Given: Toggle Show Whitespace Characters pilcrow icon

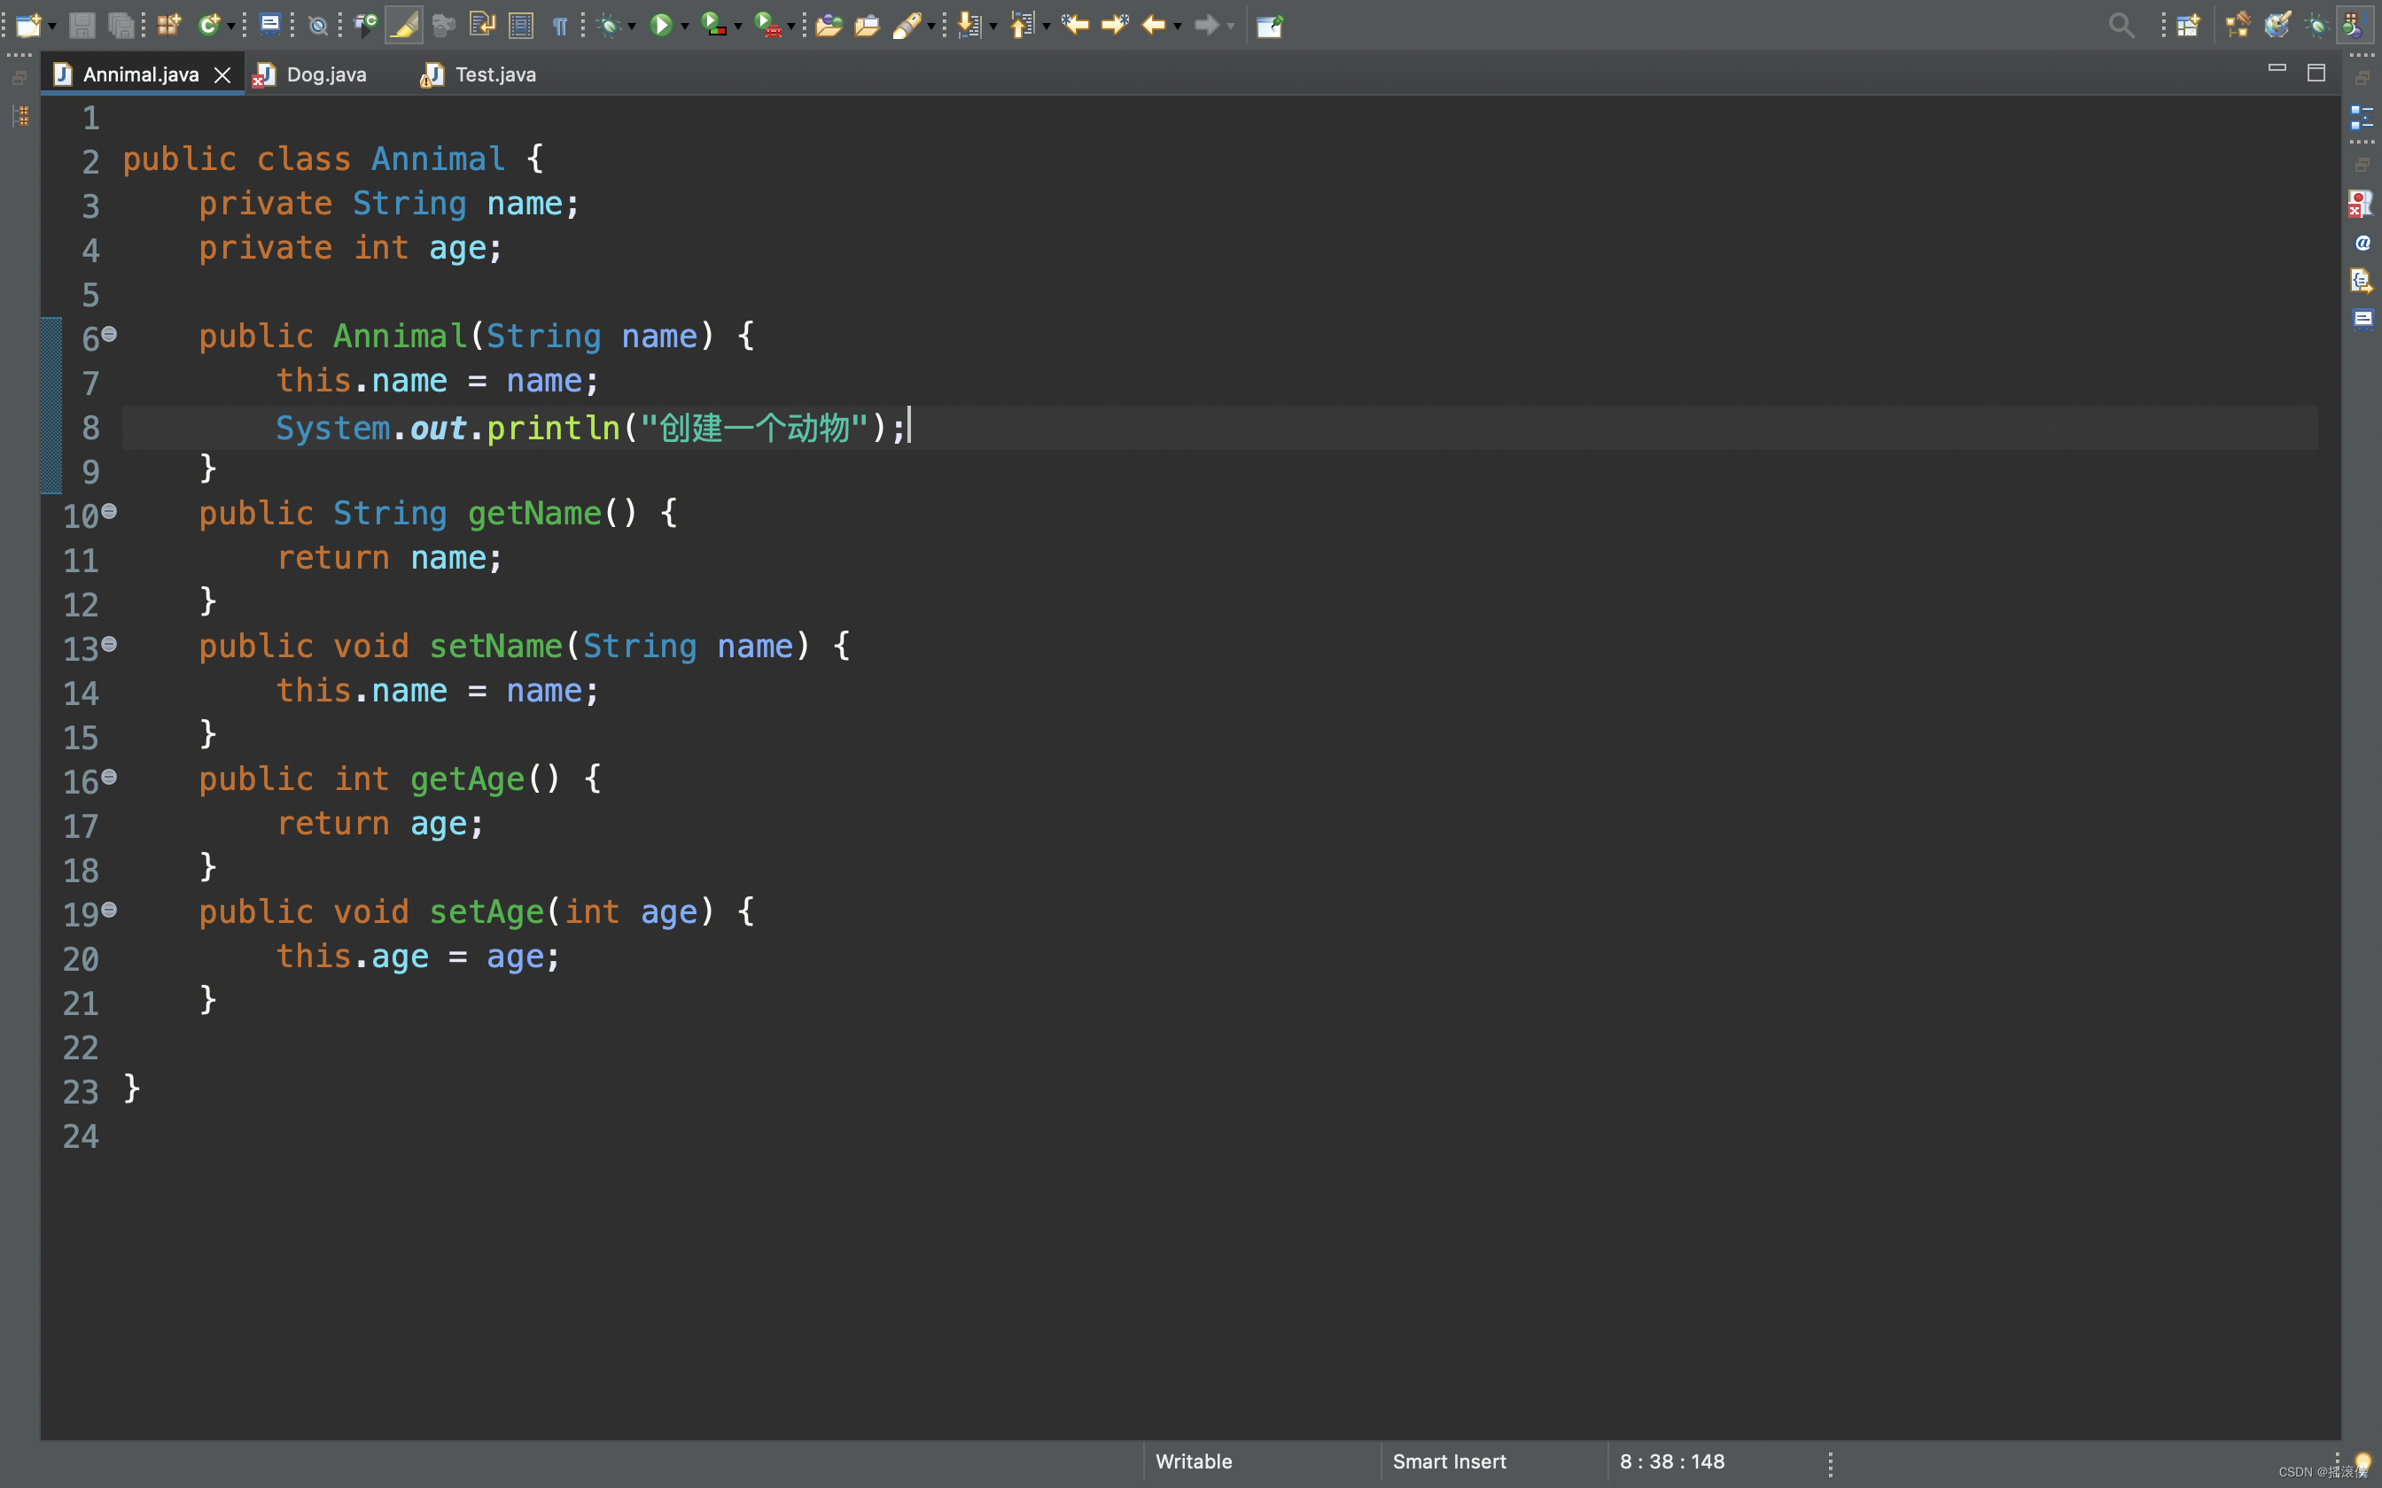Looking at the screenshot, I should click(x=559, y=26).
